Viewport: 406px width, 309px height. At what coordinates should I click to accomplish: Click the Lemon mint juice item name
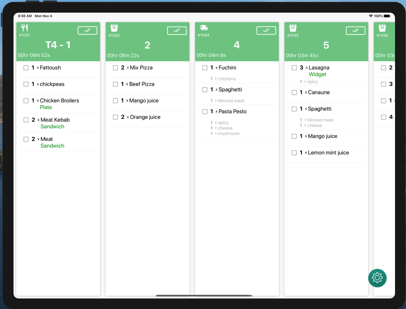coord(328,153)
